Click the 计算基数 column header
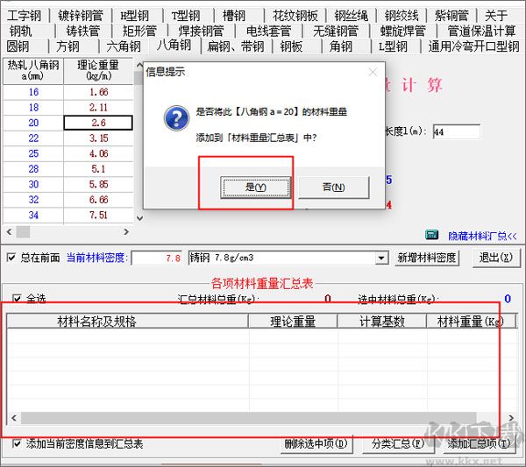This screenshot has height=467, width=526. click(382, 321)
